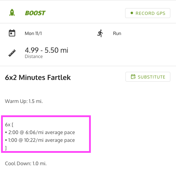
Task: Click the 2:00 @ 6:06/mi pace line
Action: [x=40, y=132]
